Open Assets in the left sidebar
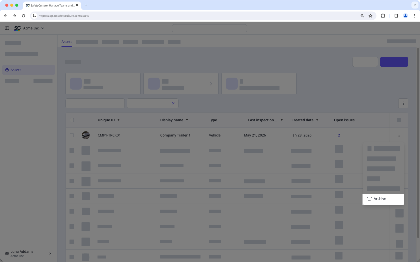Screen dimensions: 420x262 28,70
